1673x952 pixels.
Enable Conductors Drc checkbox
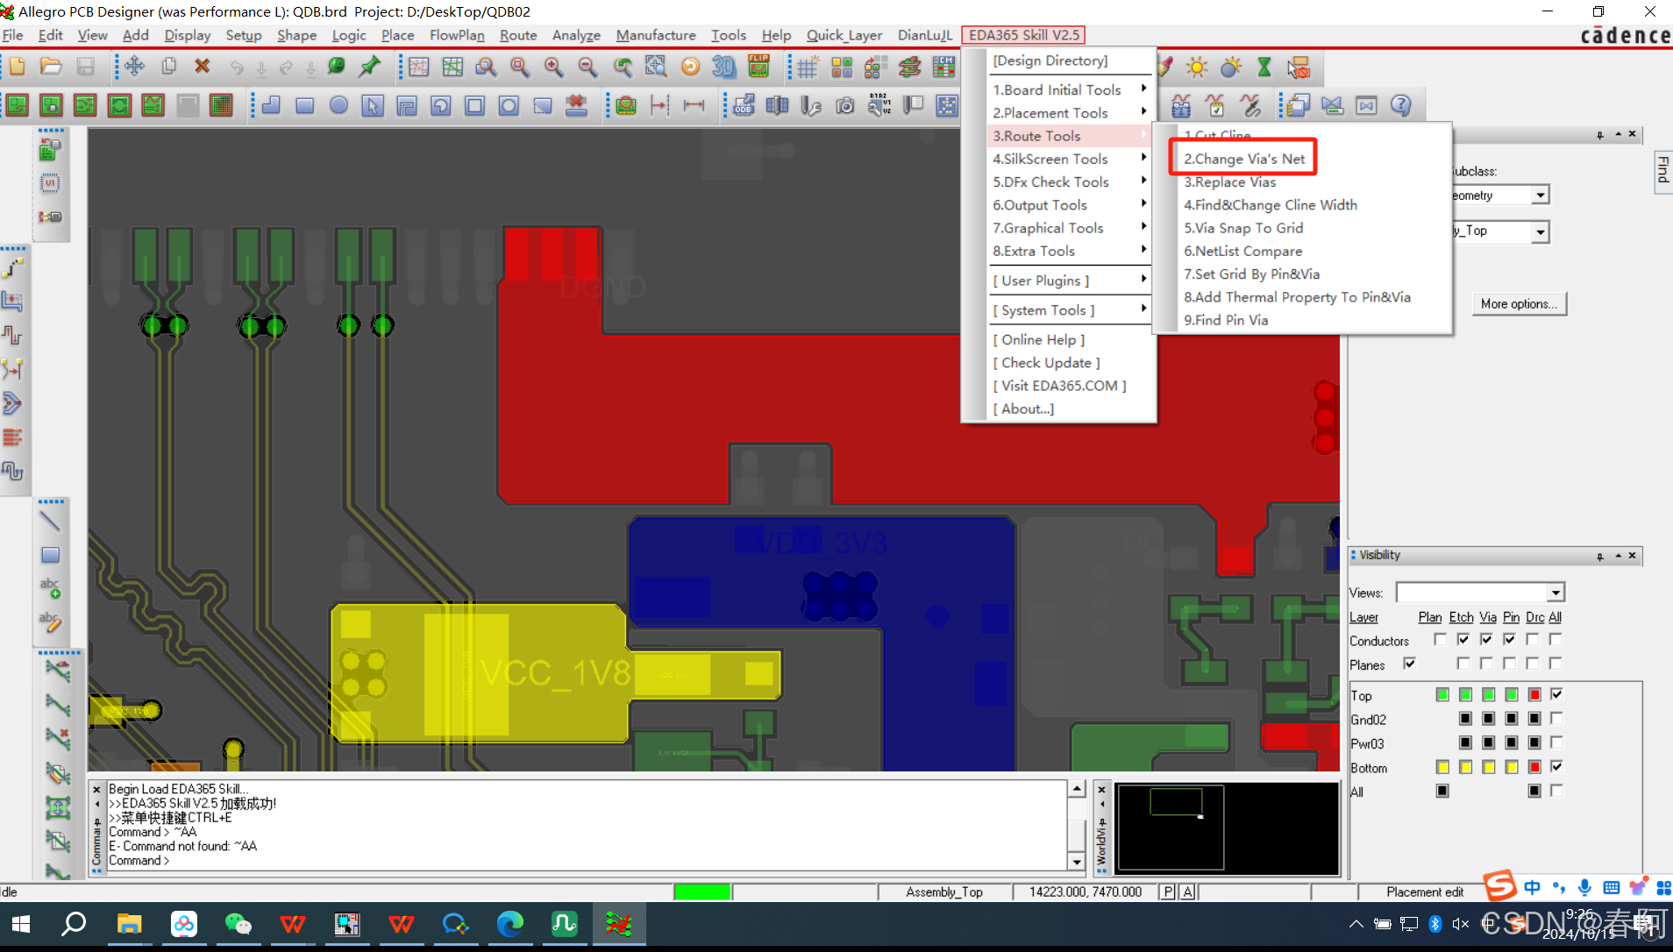click(1532, 639)
